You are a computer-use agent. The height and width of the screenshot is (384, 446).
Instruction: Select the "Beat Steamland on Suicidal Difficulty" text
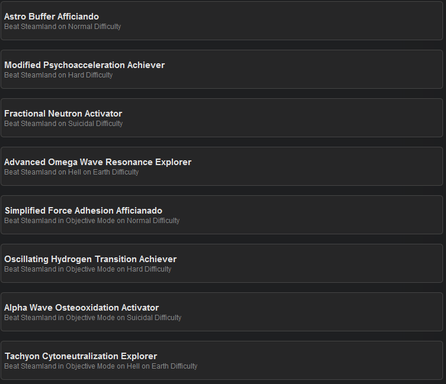point(63,124)
